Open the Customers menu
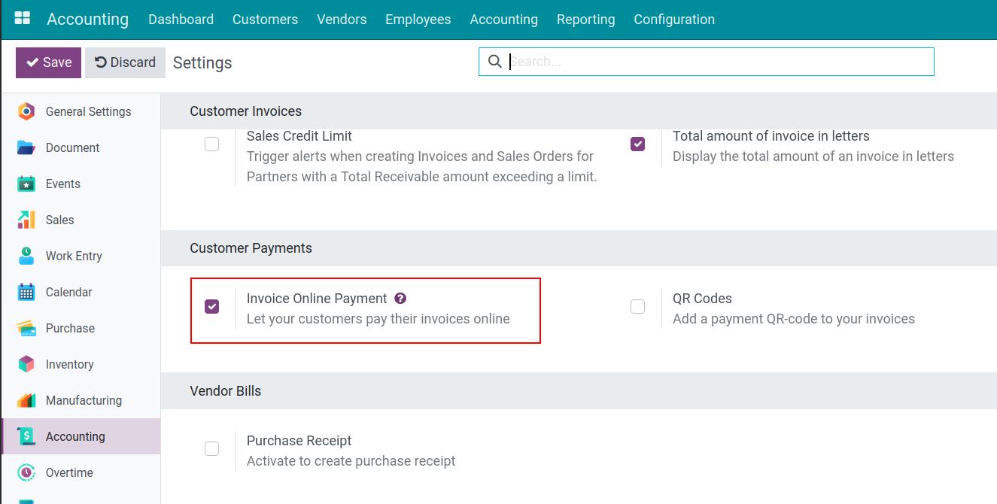This screenshot has height=504, width=997. (265, 20)
